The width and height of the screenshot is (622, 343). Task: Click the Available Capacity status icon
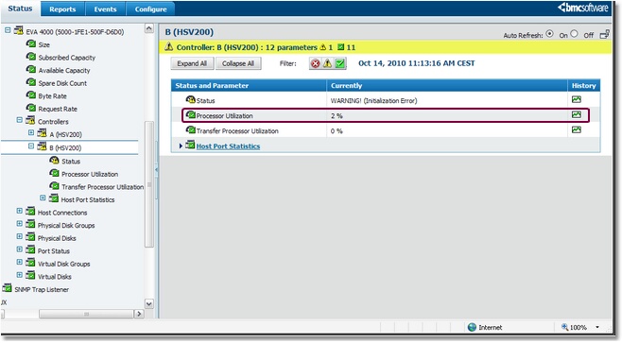pyautogui.click(x=31, y=69)
